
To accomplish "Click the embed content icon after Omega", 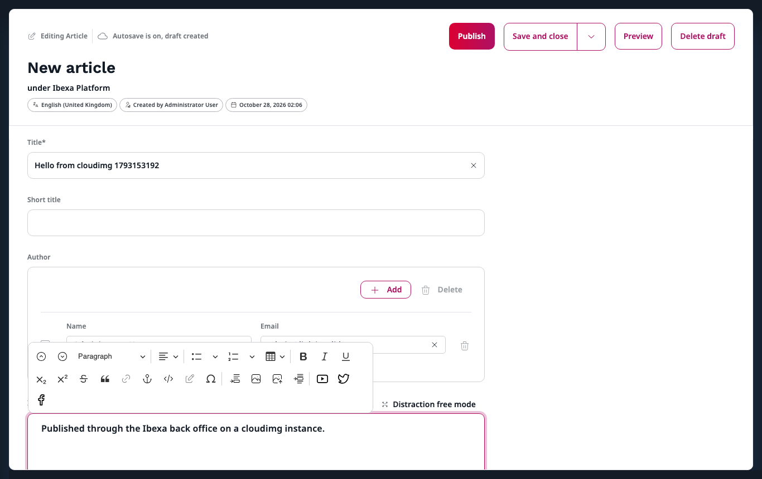I will click(235, 379).
